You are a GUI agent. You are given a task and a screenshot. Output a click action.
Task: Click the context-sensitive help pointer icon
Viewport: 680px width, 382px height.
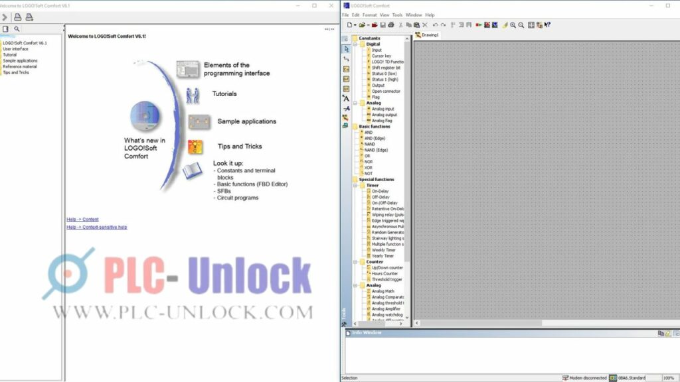pyautogui.click(x=547, y=25)
